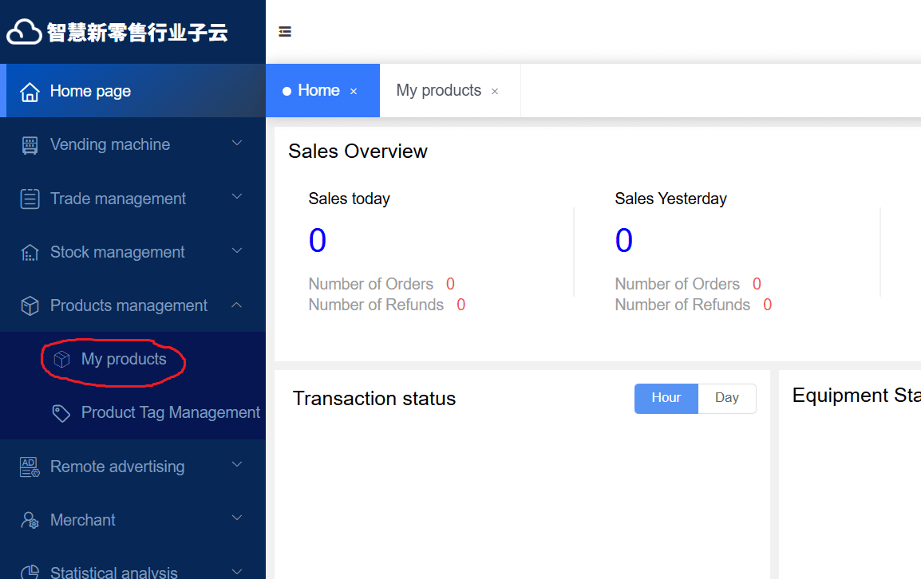Select the Home tab
Image resolution: width=921 pixels, height=579 pixels.
[x=318, y=91]
